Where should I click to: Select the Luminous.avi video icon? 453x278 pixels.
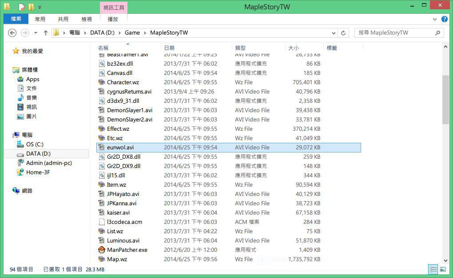[102, 240]
